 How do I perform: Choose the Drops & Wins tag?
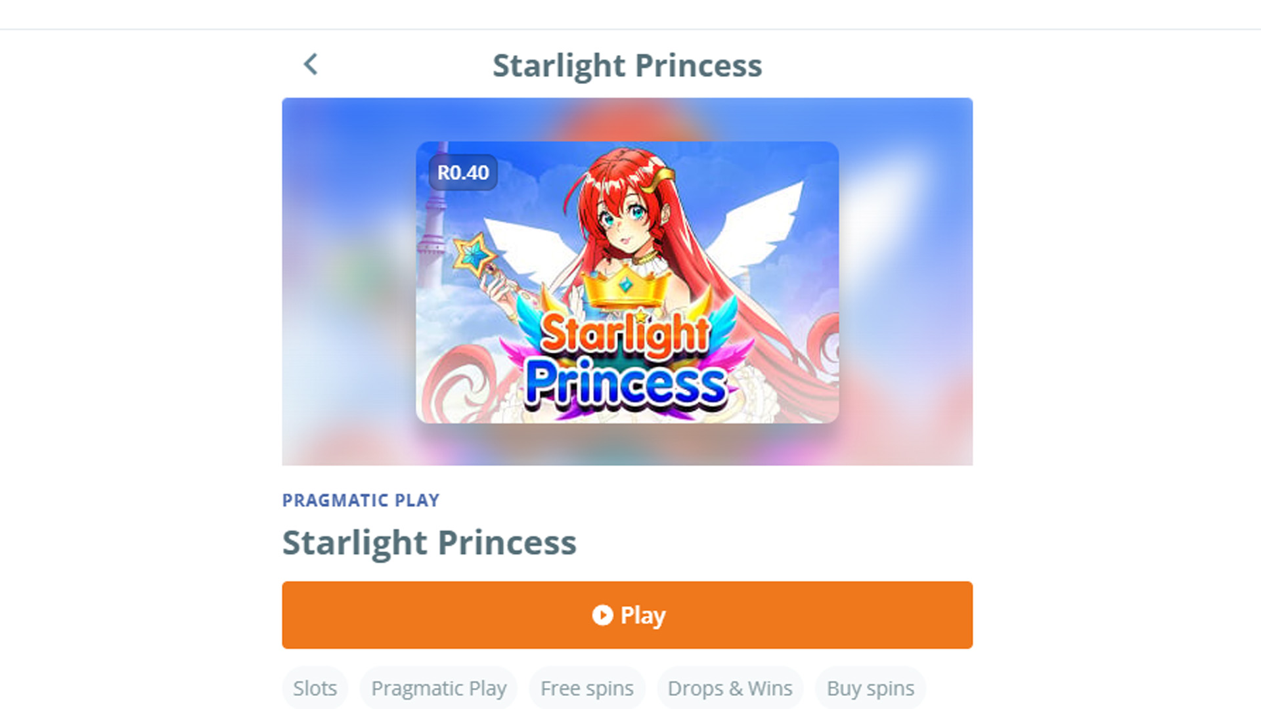click(x=730, y=688)
